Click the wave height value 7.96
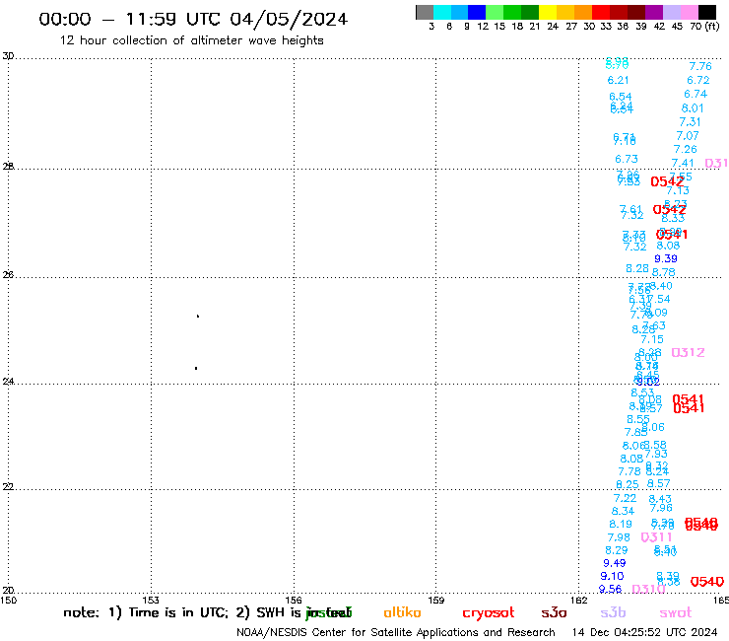This screenshot has width=729, height=641. [661, 508]
